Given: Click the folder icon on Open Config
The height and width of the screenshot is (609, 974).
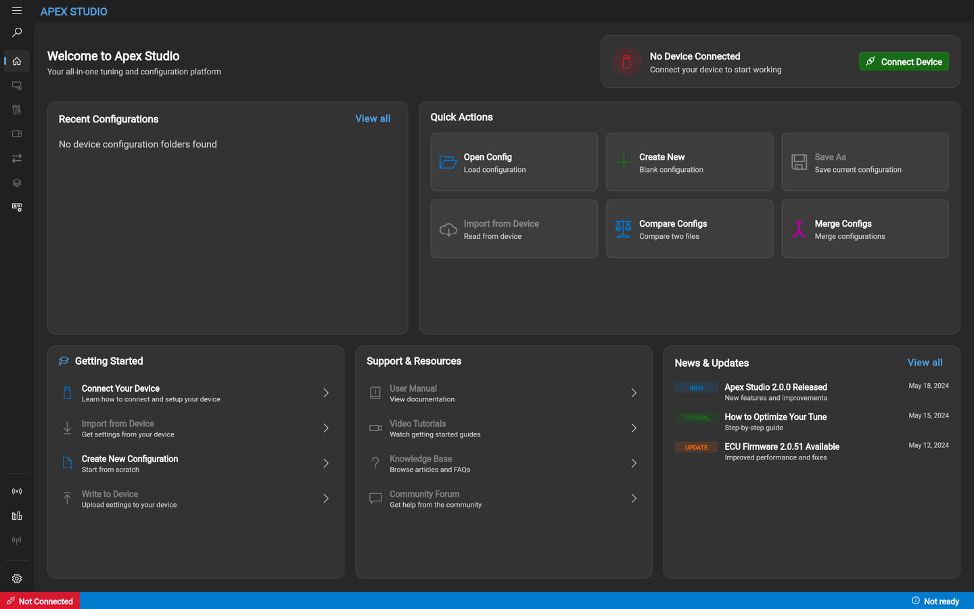Looking at the screenshot, I should [448, 162].
